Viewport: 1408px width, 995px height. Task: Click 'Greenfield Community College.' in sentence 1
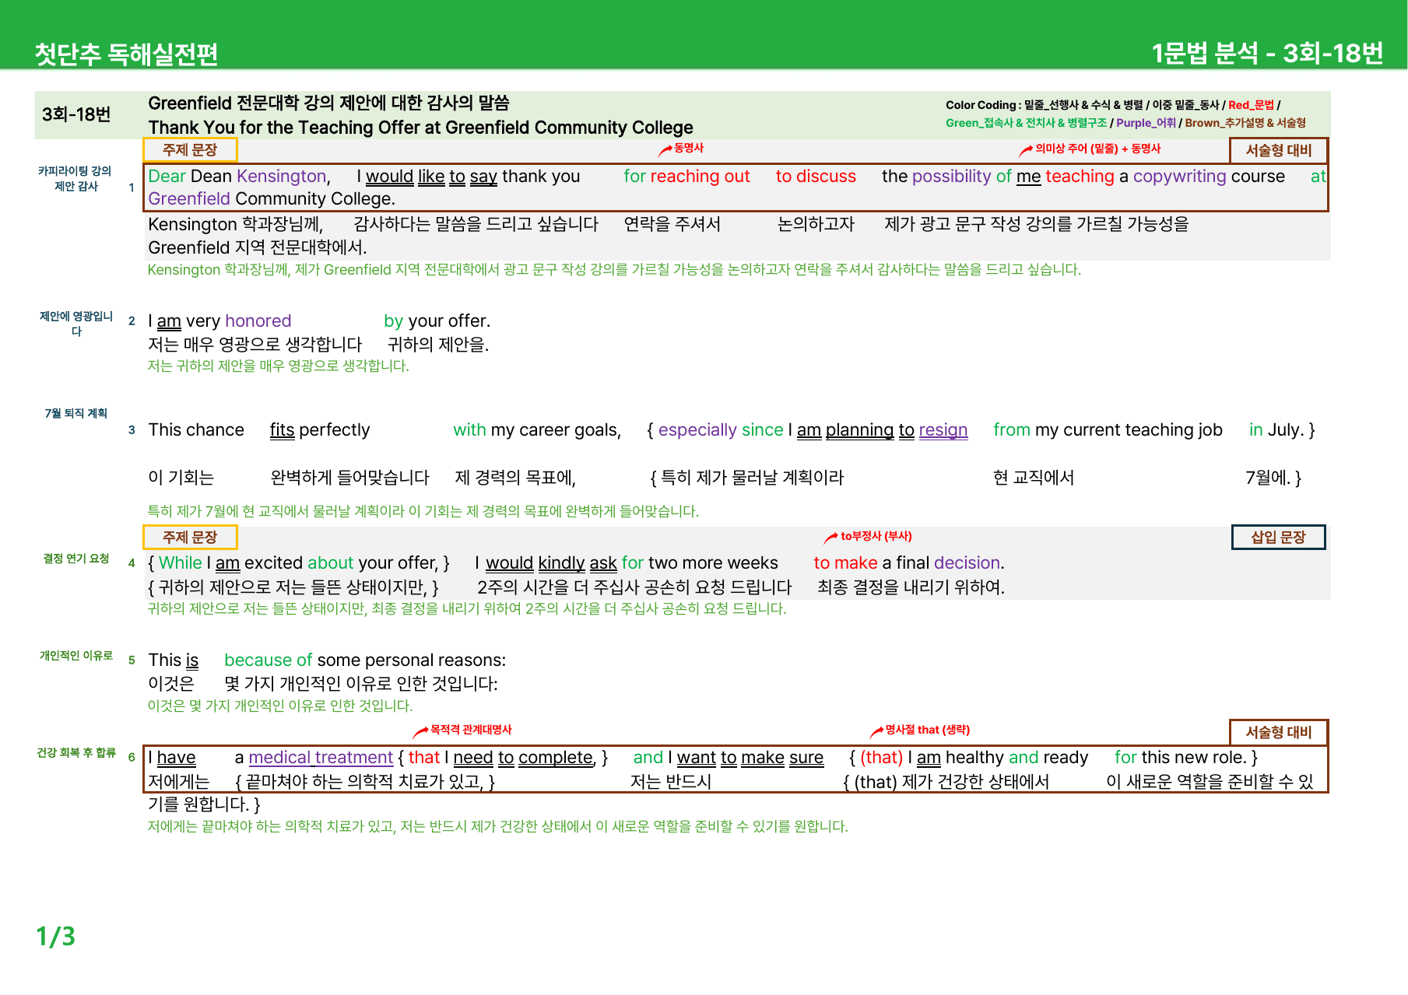click(272, 199)
